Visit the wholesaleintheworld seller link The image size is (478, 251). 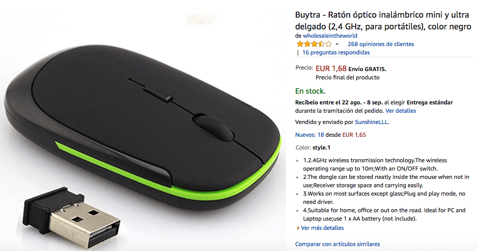pos(330,36)
